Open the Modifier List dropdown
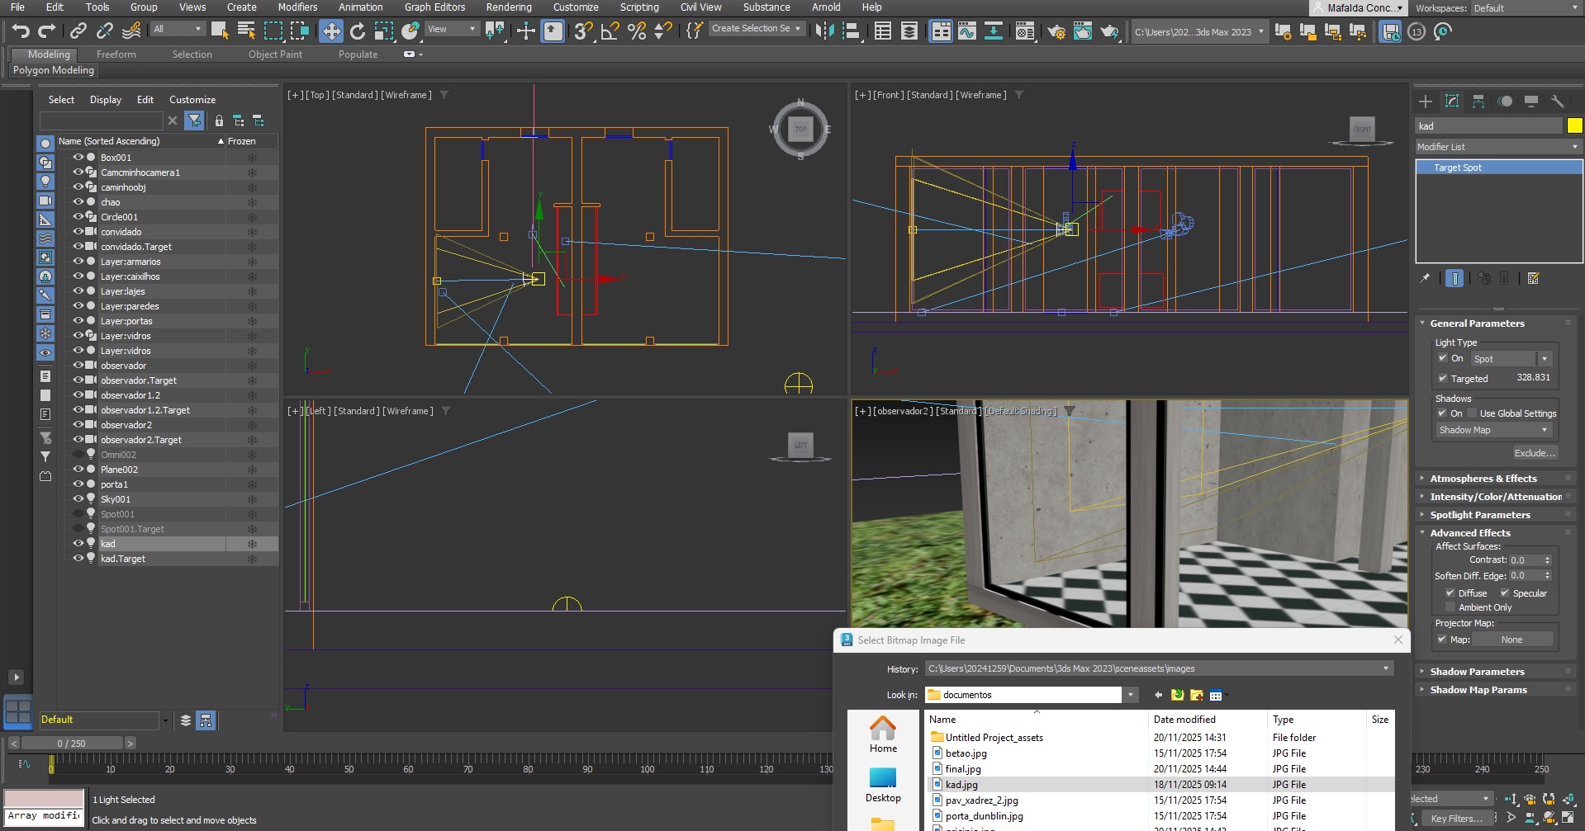Screen dimensions: 1585x831 coord(1497,147)
